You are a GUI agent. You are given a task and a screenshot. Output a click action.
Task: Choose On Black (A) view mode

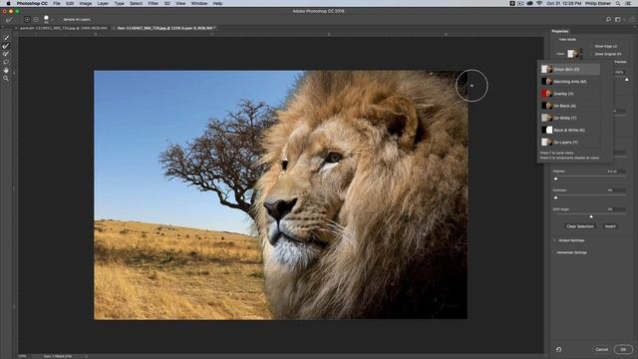[x=570, y=106]
